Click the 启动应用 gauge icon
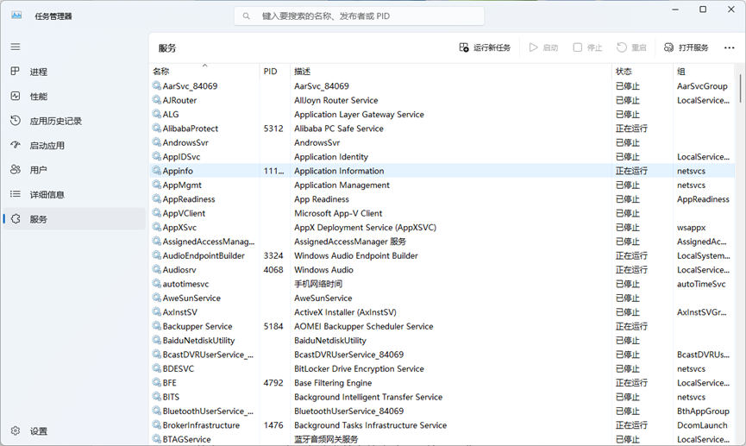 [16, 145]
